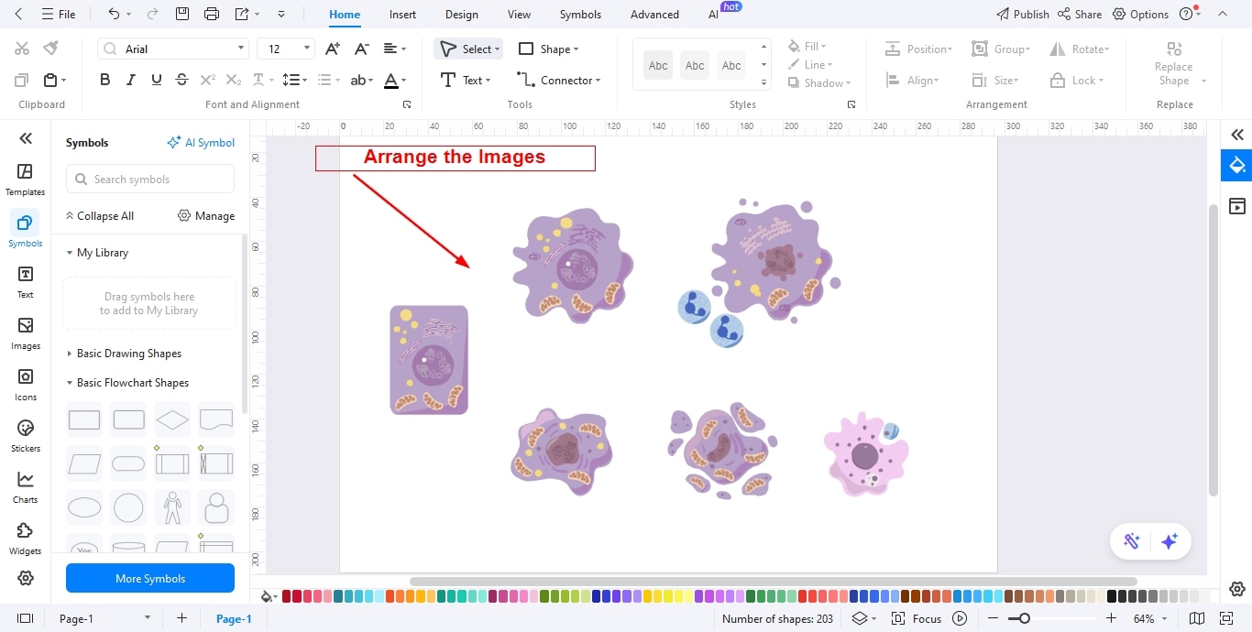Click the Print icon
The height and width of the screenshot is (632, 1252).
(212, 14)
